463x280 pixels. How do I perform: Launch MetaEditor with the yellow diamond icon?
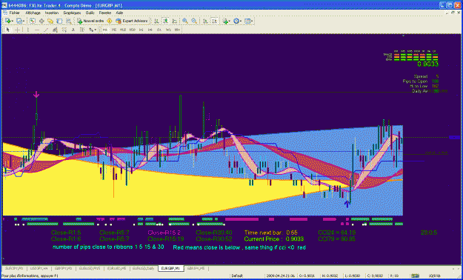tap(109, 21)
